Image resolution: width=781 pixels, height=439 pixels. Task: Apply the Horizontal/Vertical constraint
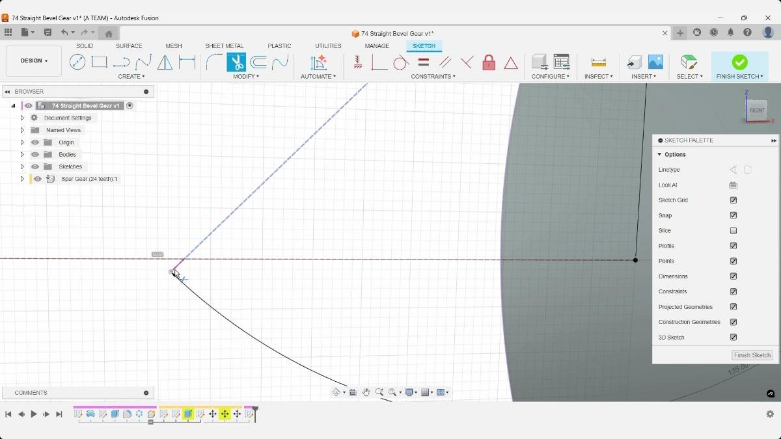pos(357,62)
